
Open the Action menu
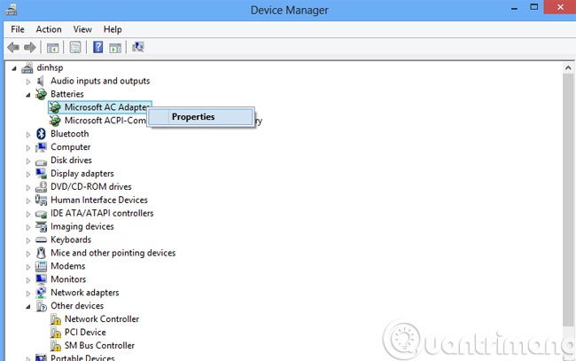click(x=49, y=29)
